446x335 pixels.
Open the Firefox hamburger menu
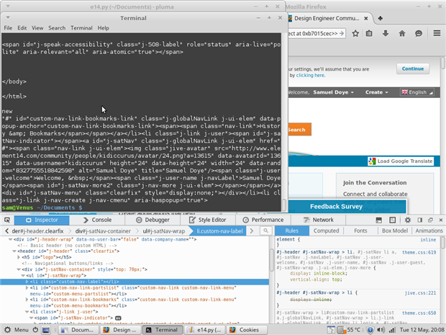437,33
